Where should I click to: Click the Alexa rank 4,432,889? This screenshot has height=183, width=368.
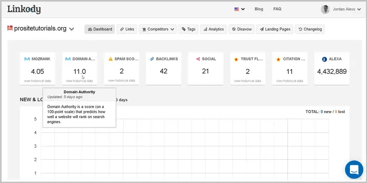(x=332, y=72)
